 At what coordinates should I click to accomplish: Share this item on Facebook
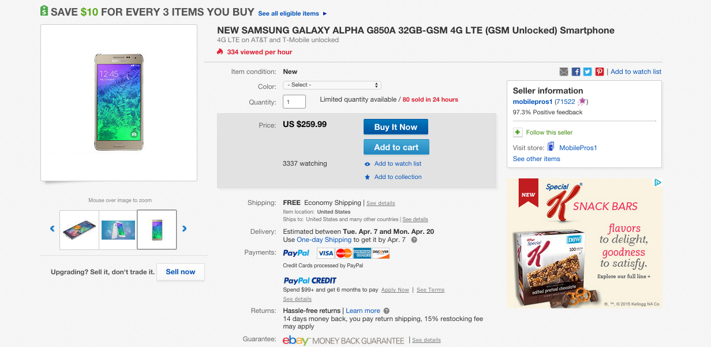pos(576,72)
